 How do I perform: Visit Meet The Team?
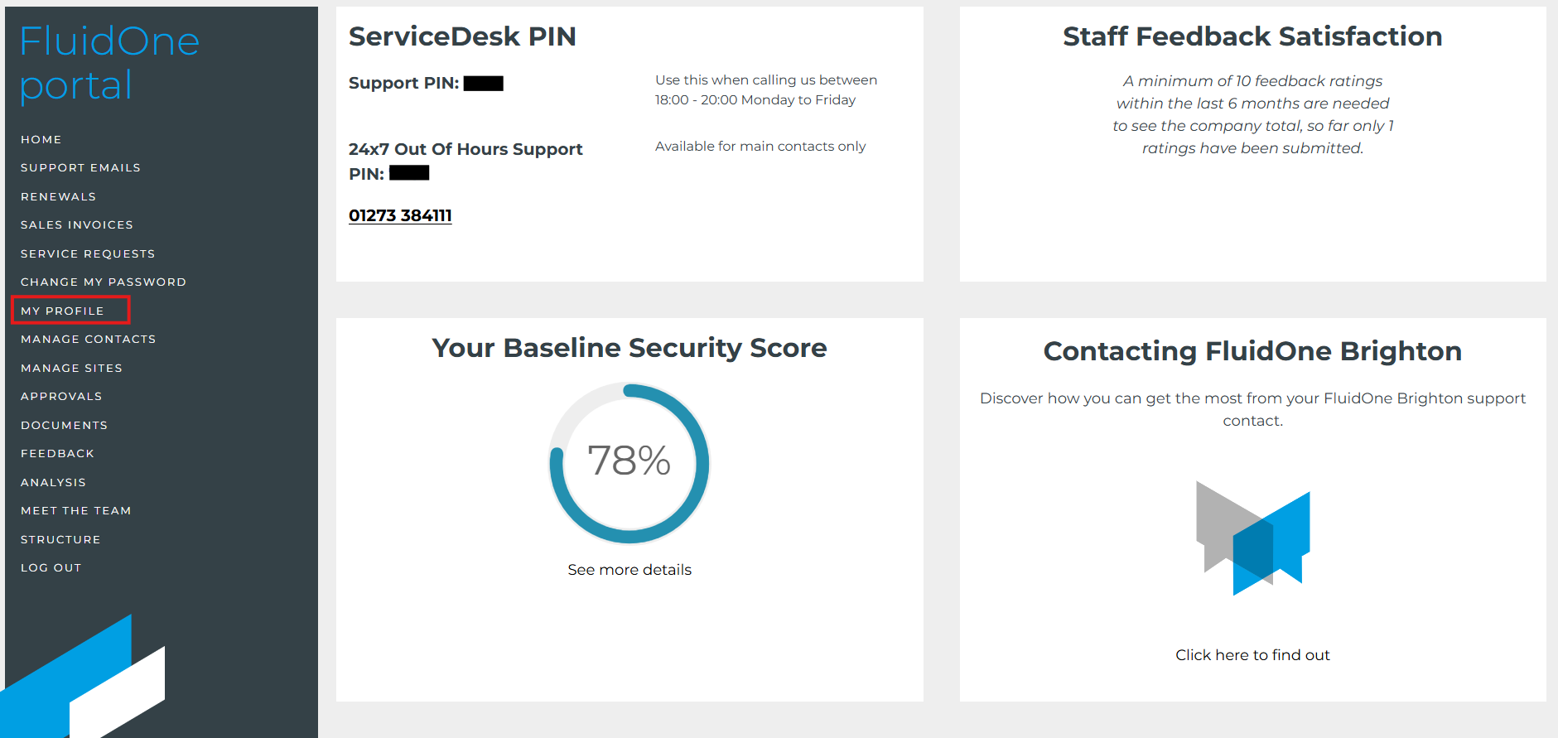[x=75, y=510]
